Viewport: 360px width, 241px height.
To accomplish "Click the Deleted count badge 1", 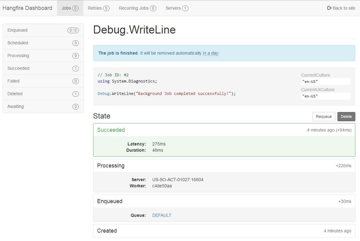I will [76, 94].
